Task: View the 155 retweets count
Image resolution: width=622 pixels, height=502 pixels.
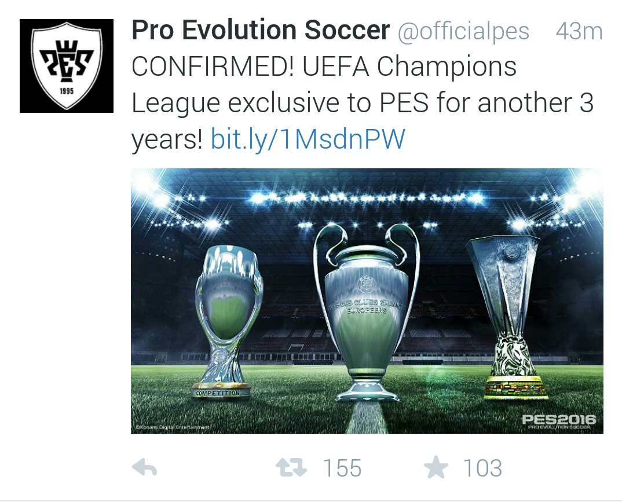Action: click(x=342, y=468)
